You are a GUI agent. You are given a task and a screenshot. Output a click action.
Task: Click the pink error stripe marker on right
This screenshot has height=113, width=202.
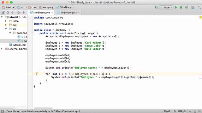pyautogui.click(x=200, y=75)
